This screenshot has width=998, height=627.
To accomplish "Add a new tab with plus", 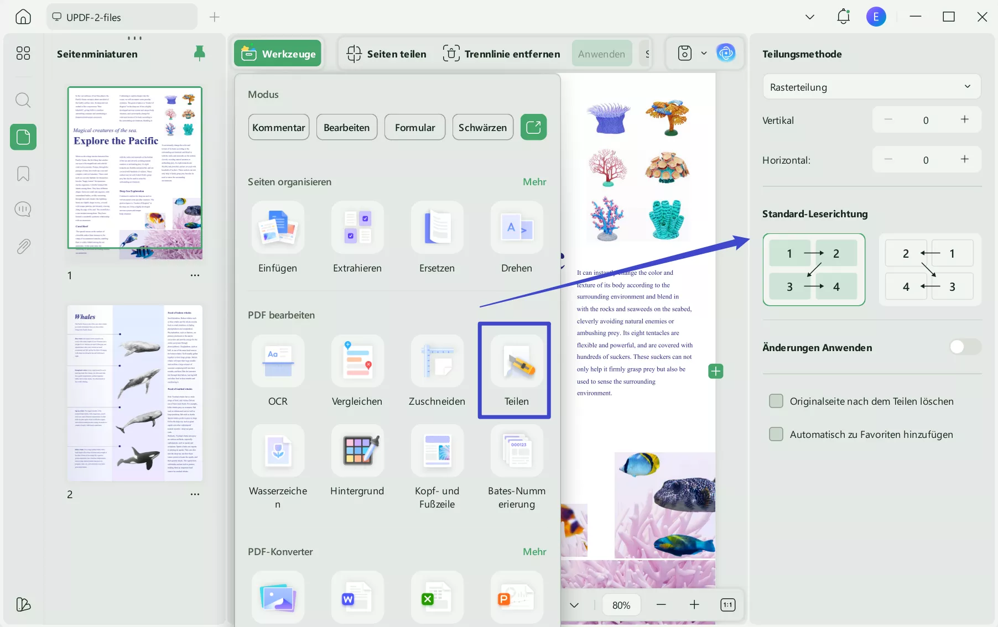I will (215, 17).
